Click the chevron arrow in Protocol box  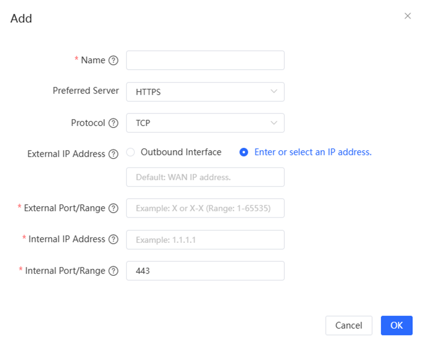point(274,123)
